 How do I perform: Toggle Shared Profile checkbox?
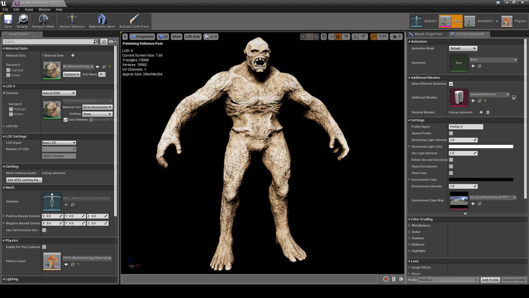point(451,133)
